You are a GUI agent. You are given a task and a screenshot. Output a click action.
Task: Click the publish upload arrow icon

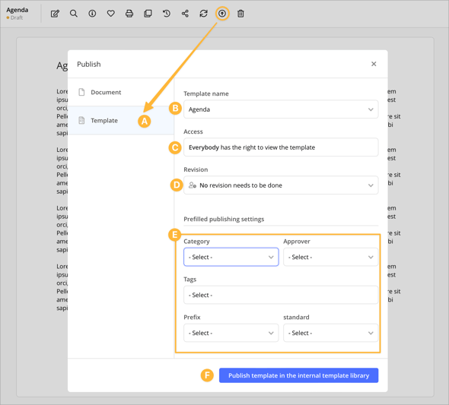222,14
